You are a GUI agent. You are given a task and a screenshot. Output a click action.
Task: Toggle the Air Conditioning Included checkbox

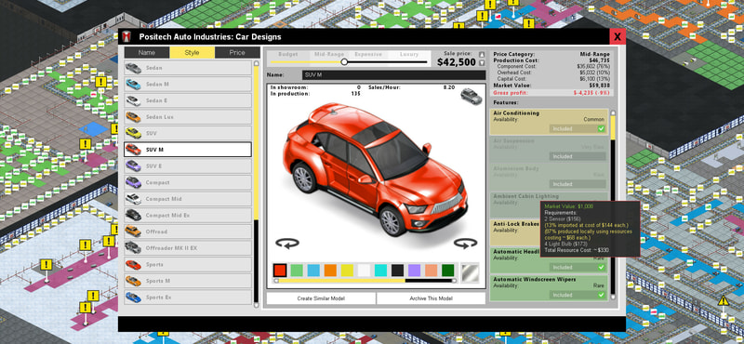click(x=601, y=128)
